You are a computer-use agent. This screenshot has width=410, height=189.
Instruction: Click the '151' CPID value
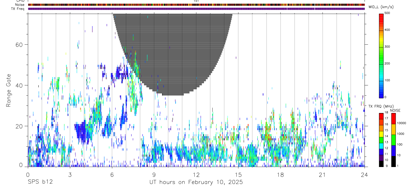196,1
